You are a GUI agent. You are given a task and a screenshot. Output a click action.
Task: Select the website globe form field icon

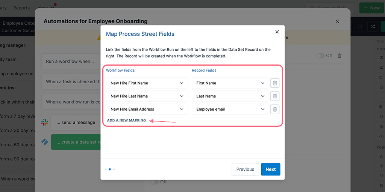point(381,186)
